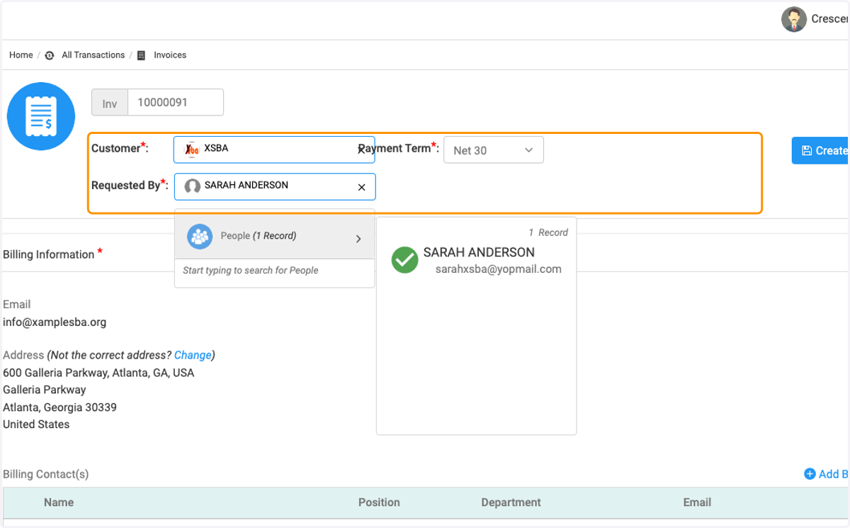Viewport: 850px width, 528px height.
Task: Click the Add billing contact plus icon
Action: 810,474
